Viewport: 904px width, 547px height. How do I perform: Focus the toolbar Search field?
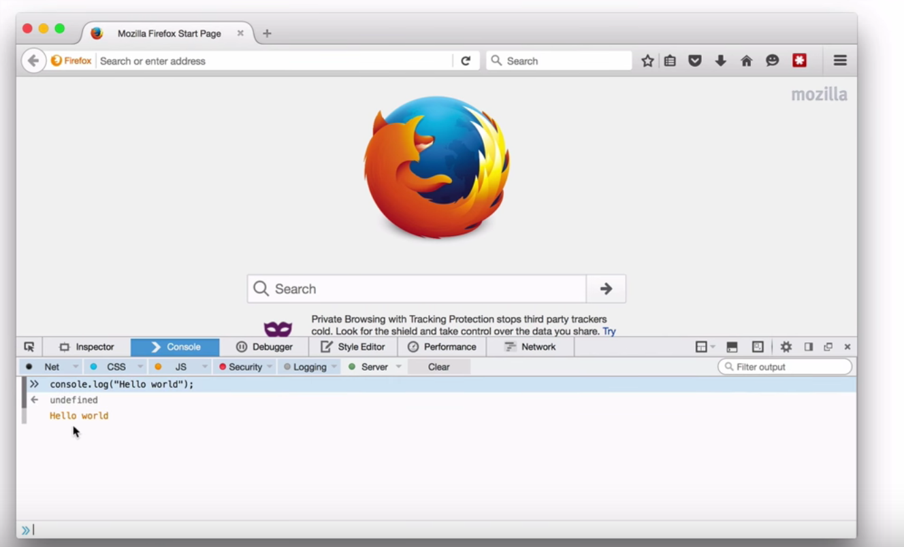(x=559, y=61)
